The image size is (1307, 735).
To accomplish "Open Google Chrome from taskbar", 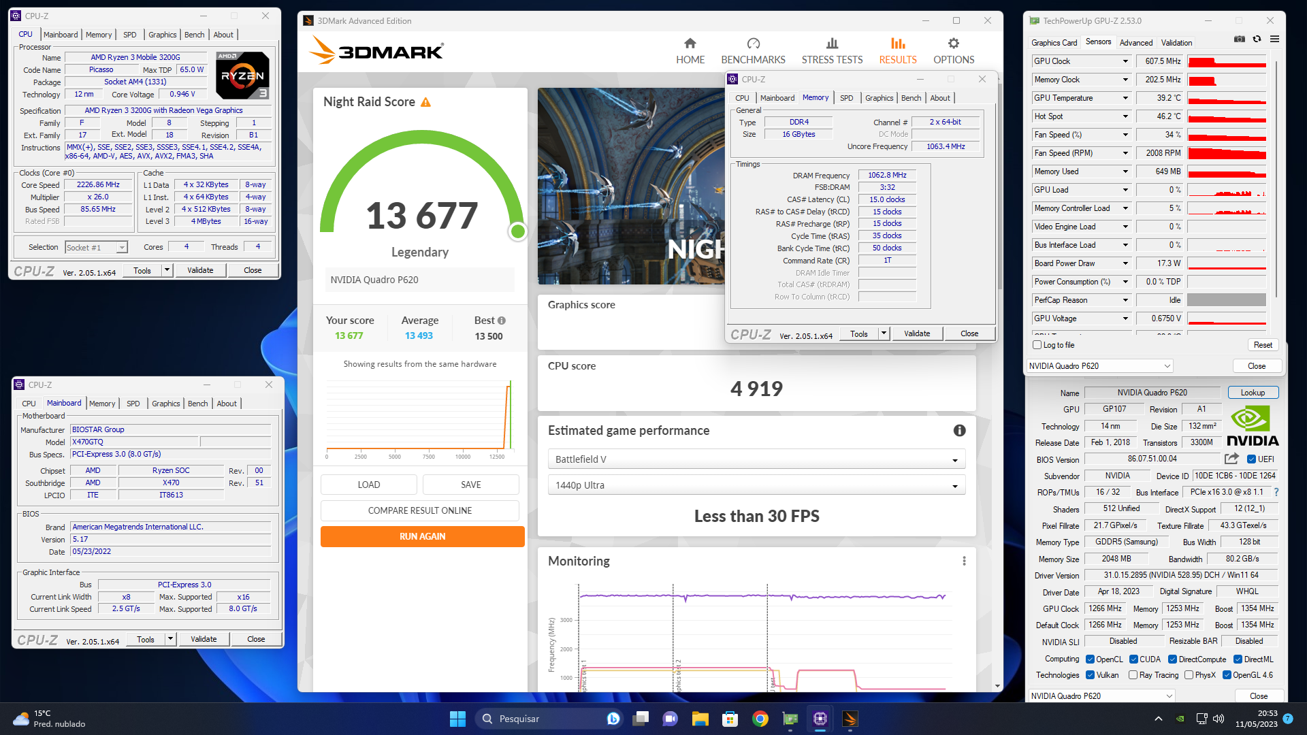I will (x=760, y=719).
